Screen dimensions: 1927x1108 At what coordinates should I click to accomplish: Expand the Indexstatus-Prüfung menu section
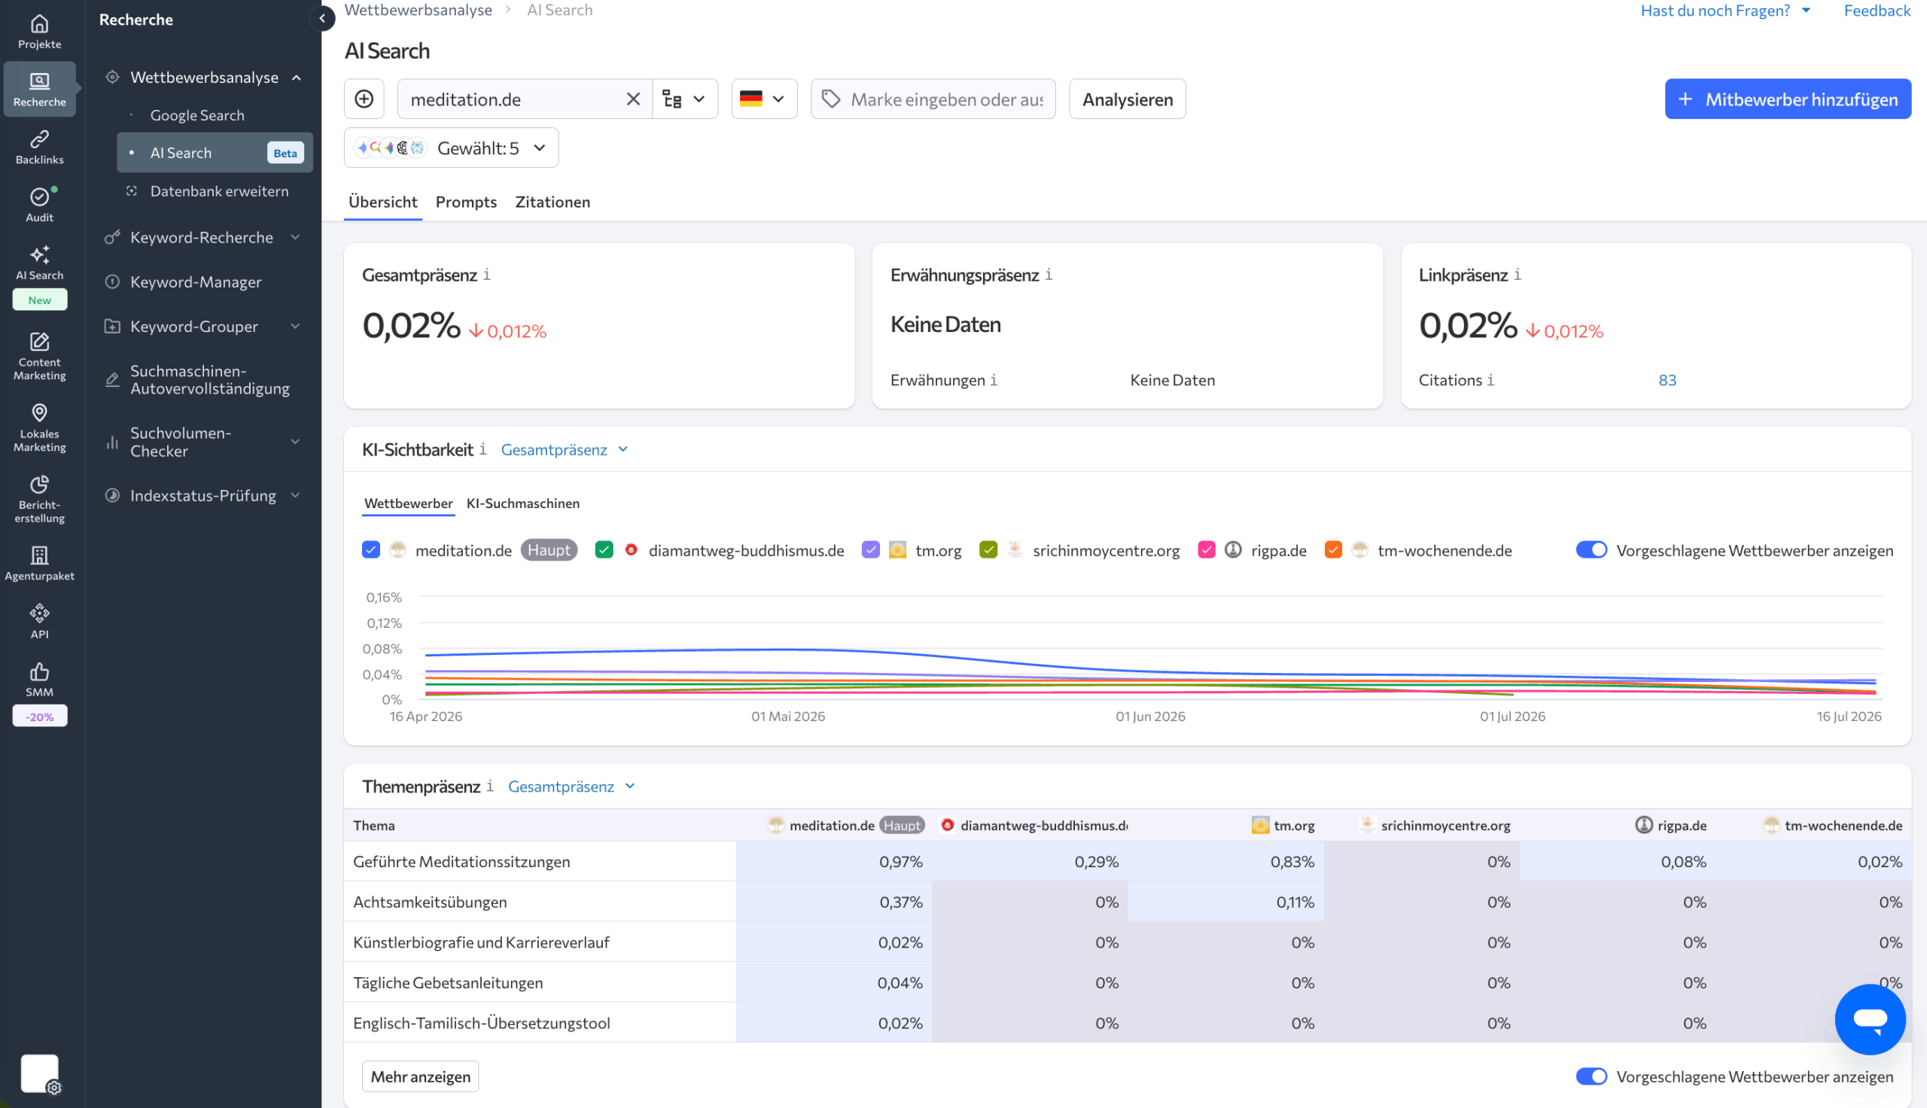295,495
